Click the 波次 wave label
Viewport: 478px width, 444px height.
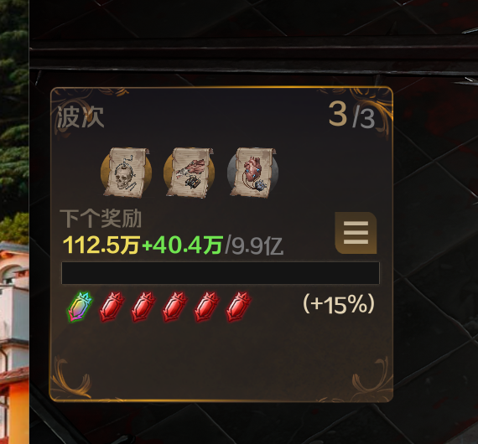click(81, 117)
